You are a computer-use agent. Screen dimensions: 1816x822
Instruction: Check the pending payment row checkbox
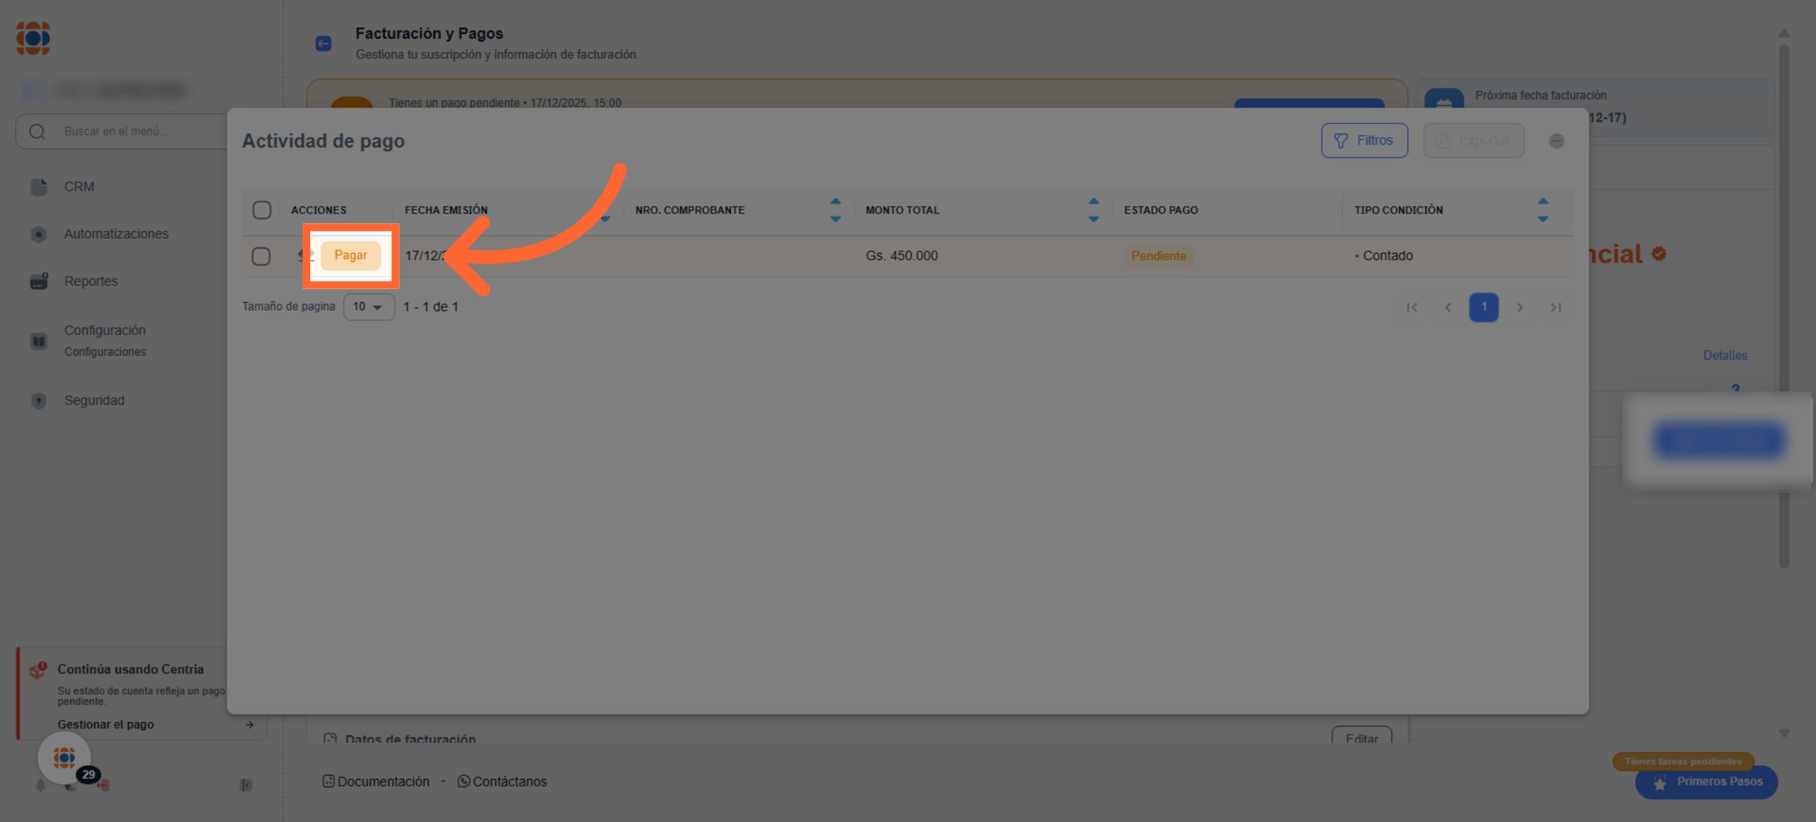[x=261, y=256]
